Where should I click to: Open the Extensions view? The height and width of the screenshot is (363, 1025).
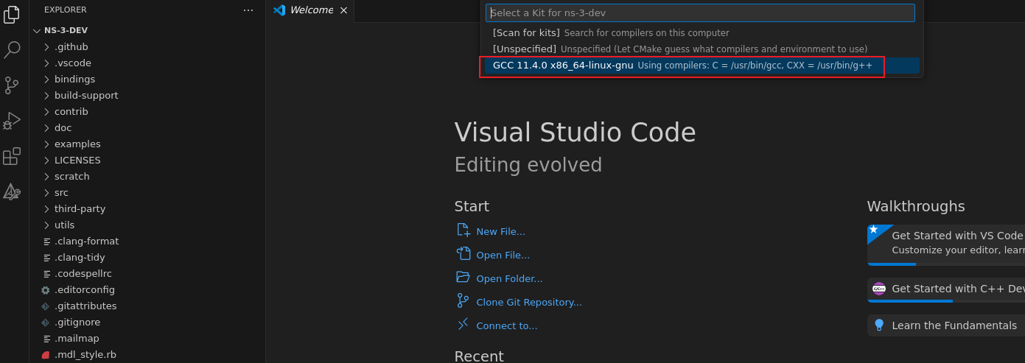[x=12, y=156]
